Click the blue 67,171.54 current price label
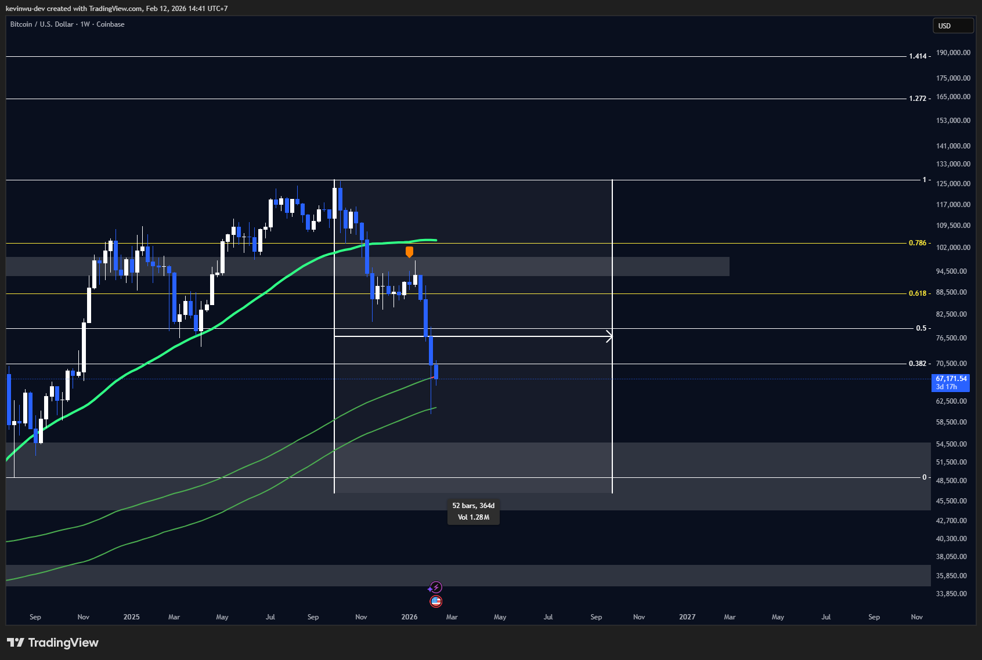The height and width of the screenshot is (660, 982). pos(950,382)
